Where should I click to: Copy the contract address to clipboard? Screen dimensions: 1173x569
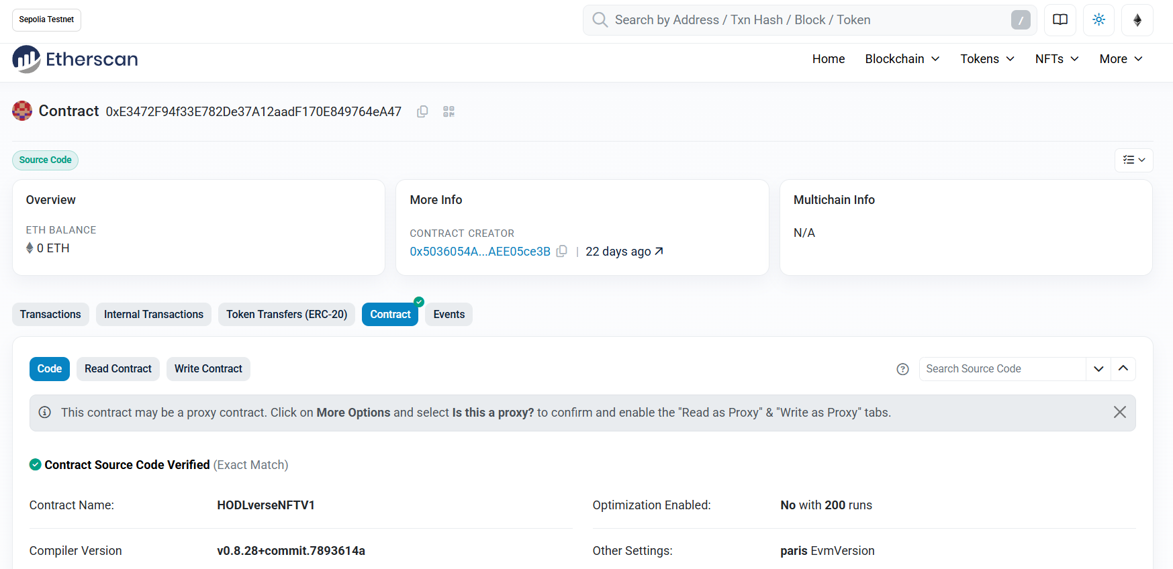click(422, 111)
